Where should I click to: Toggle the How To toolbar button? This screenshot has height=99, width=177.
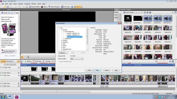click(77, 7)
